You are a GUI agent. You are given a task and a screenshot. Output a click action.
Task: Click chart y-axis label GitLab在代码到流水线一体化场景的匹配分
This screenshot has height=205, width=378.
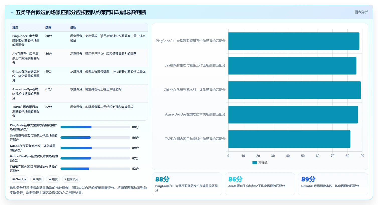pos(195,90)
